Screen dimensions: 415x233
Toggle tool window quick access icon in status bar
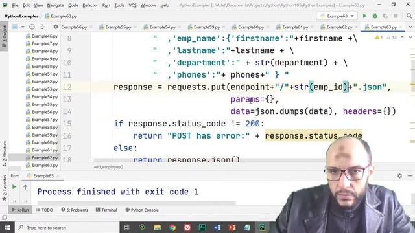pos(5,217)
